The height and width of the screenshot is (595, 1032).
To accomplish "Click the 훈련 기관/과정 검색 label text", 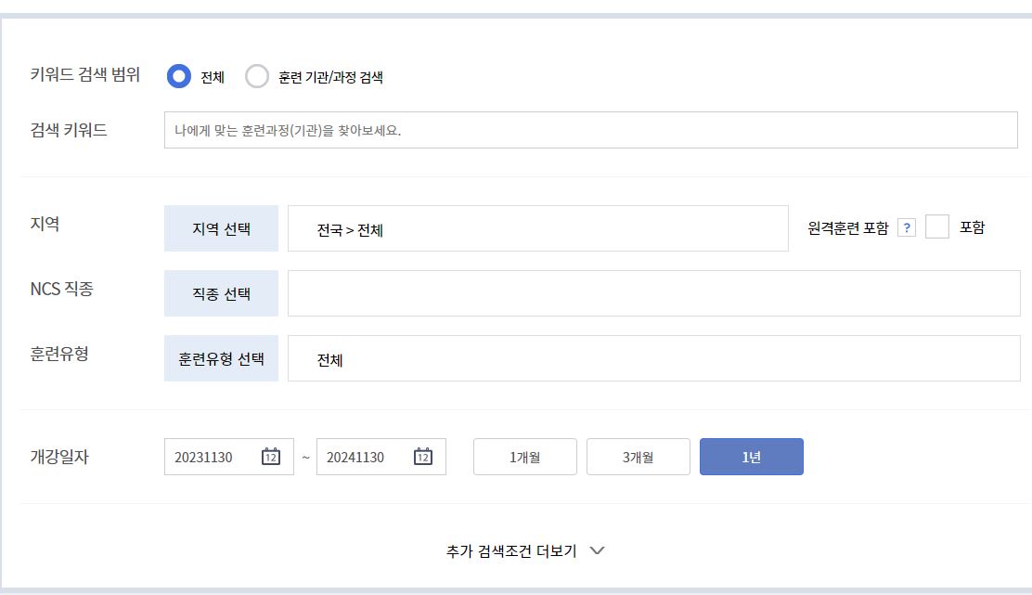I will click(330, 78).
